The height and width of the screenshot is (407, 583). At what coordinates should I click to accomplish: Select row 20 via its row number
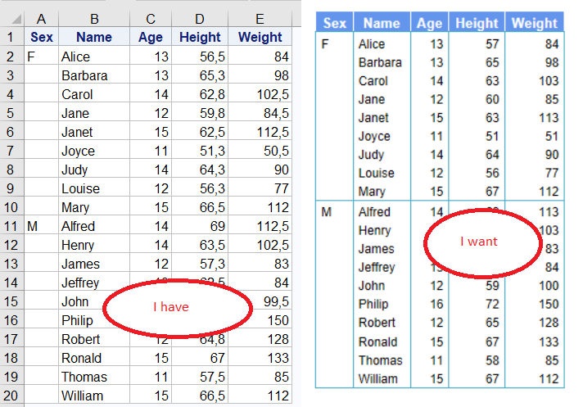[11, 396]
